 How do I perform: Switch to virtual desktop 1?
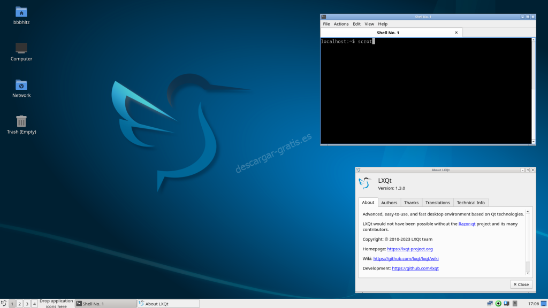(x=12, y=304)
